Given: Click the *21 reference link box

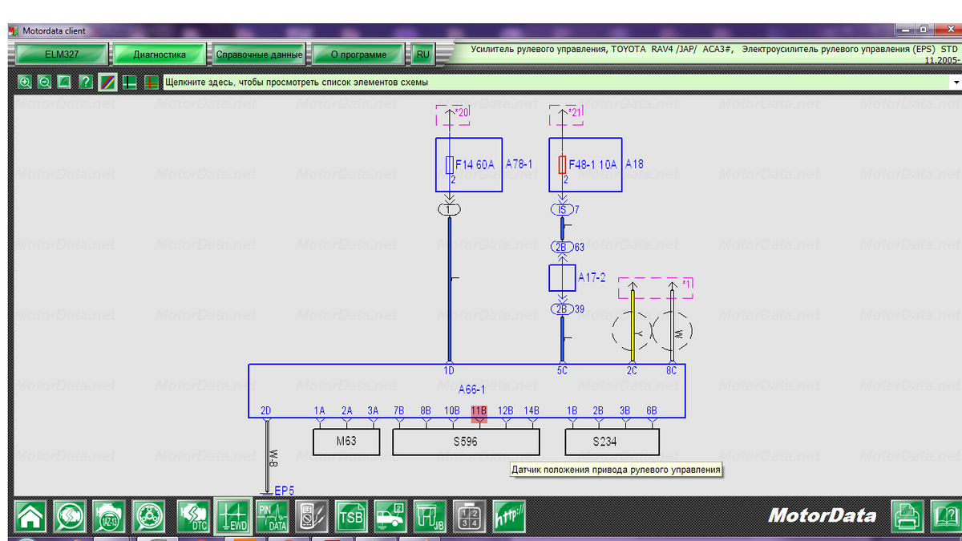Looking at the screenshot, I should click(x=565, y=115).
